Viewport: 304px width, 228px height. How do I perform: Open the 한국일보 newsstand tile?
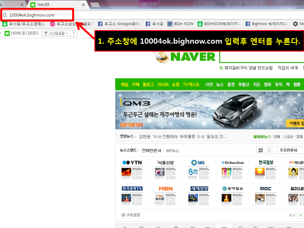click(266, 170)
